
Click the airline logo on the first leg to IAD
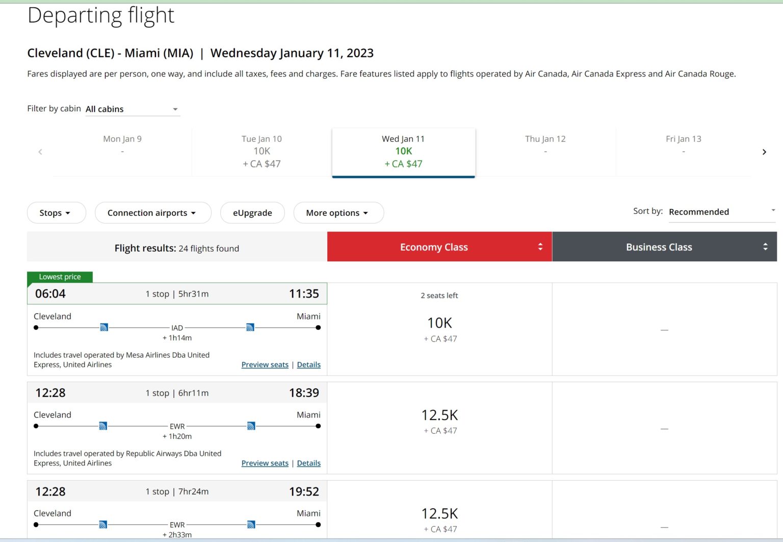pyautogui.click(x=103, y=327)
